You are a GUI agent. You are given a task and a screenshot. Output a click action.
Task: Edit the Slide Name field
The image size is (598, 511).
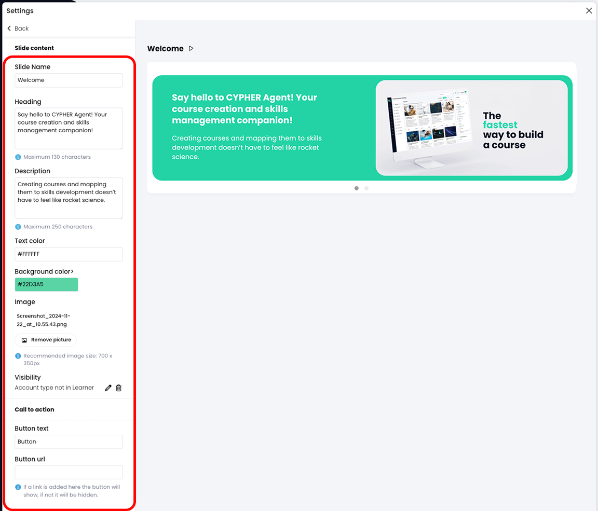pos(69,80)
